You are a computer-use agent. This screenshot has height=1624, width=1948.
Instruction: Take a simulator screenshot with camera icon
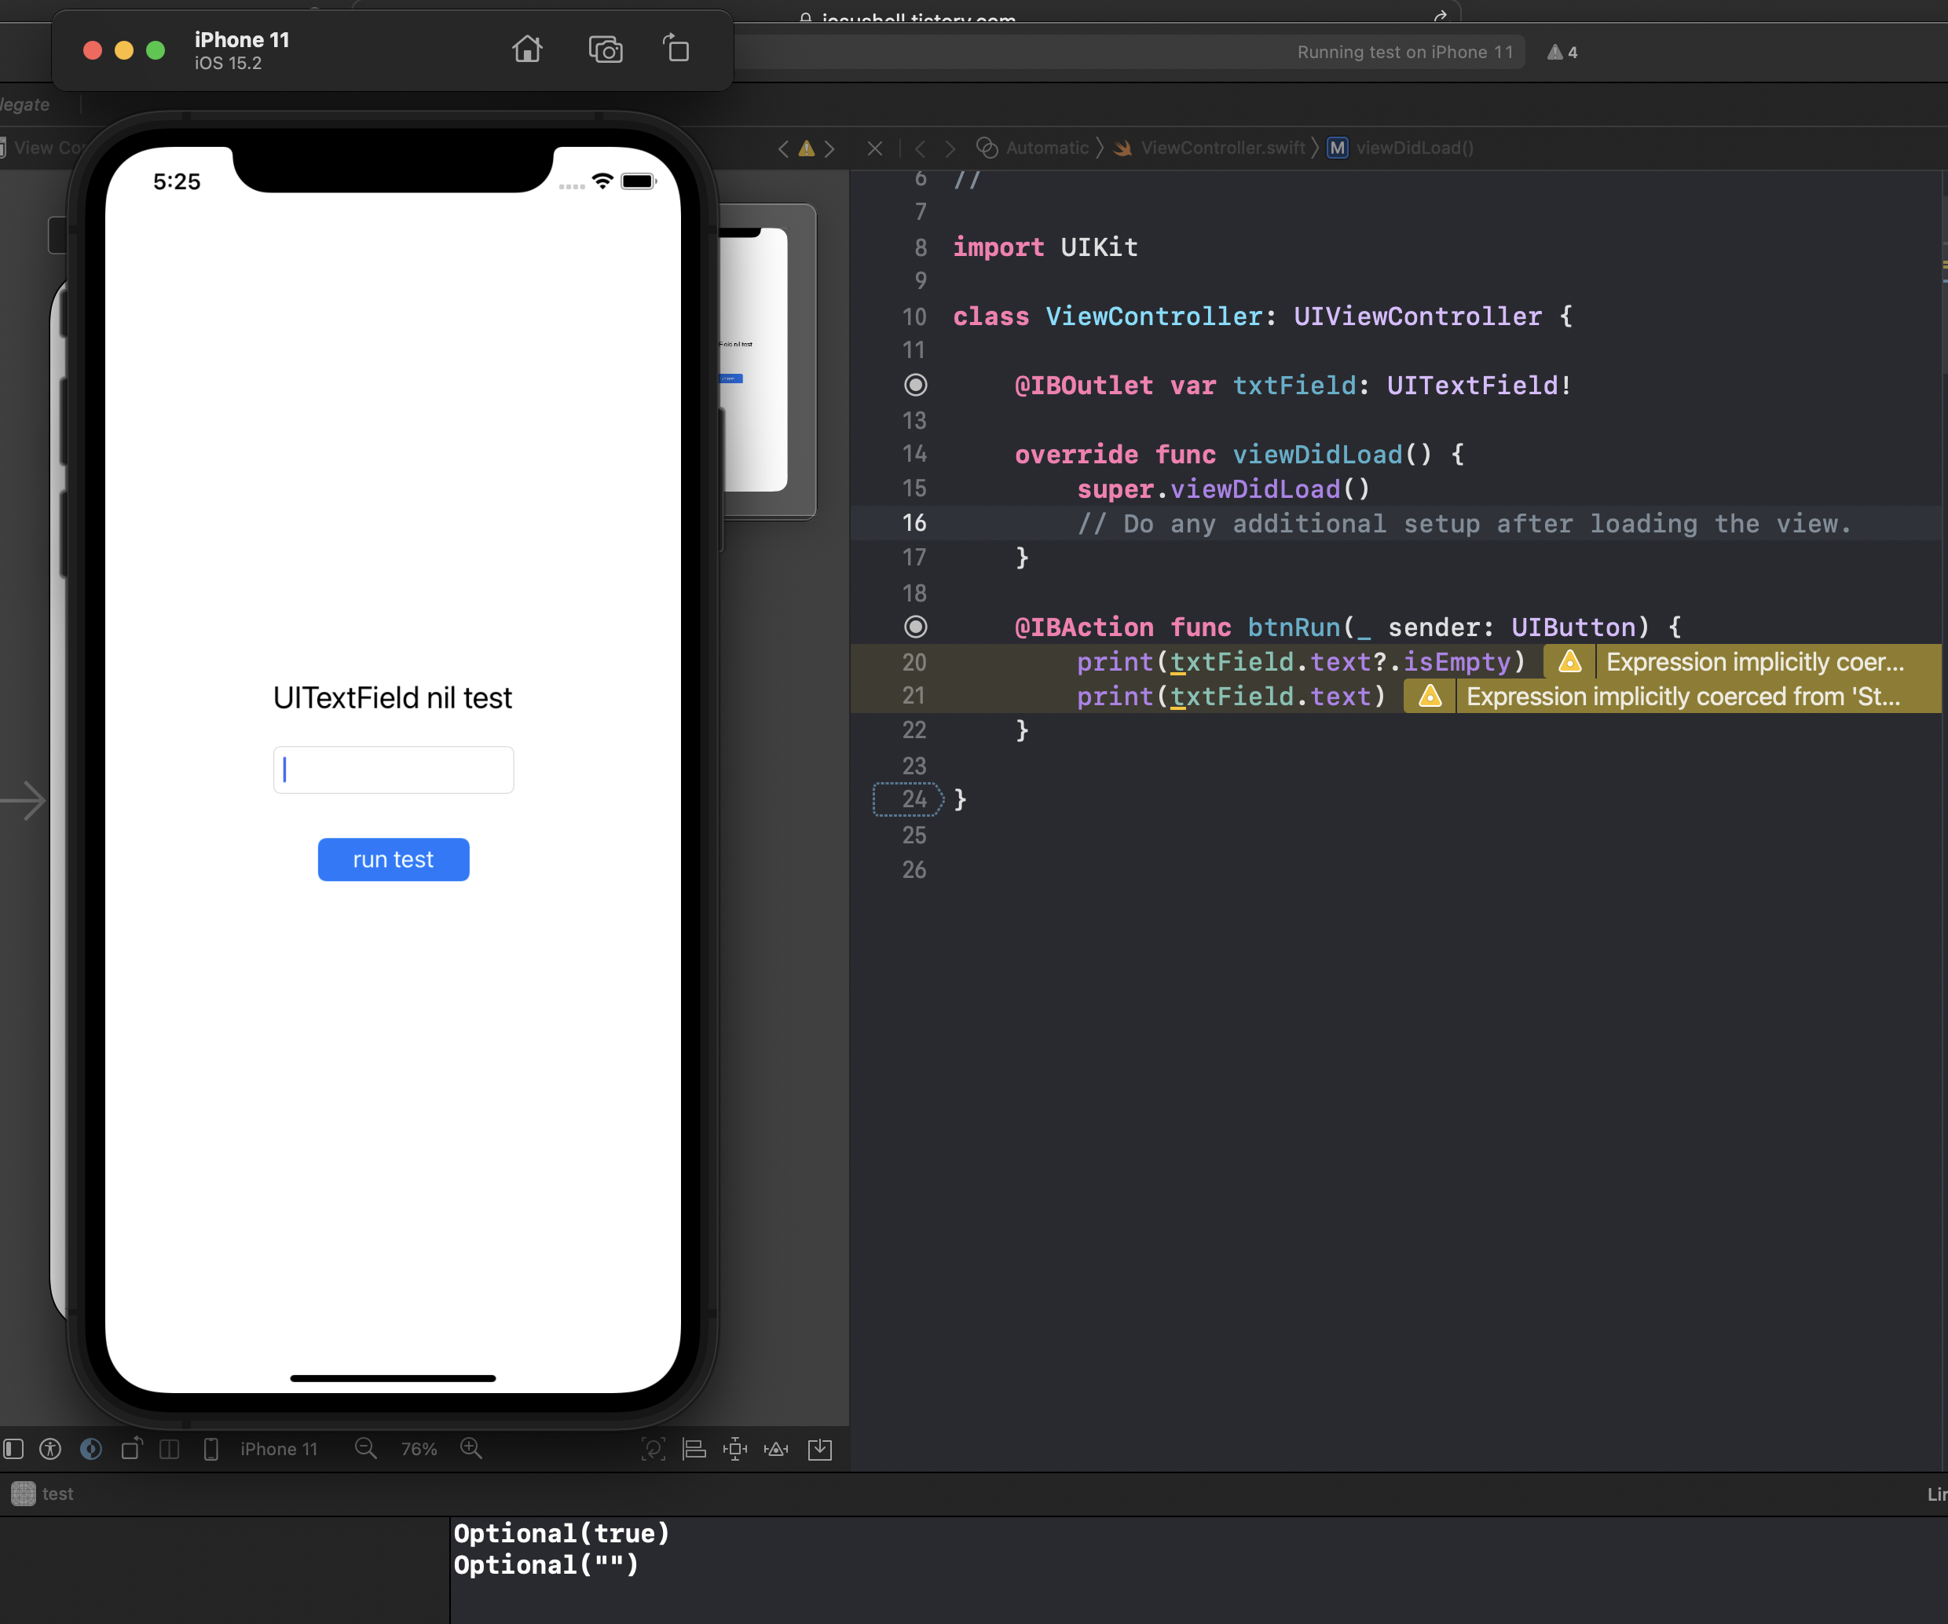605,49
